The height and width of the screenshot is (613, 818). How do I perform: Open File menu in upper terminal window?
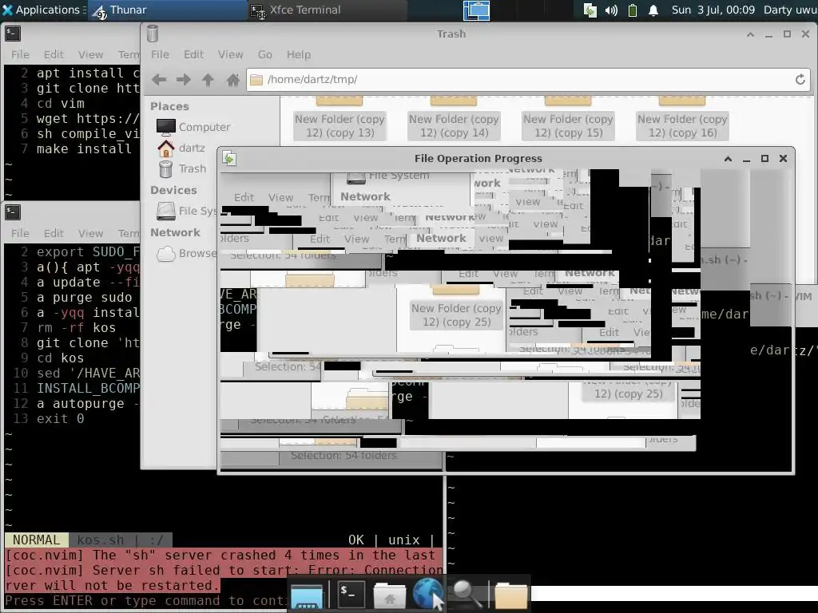coord(20,55)
